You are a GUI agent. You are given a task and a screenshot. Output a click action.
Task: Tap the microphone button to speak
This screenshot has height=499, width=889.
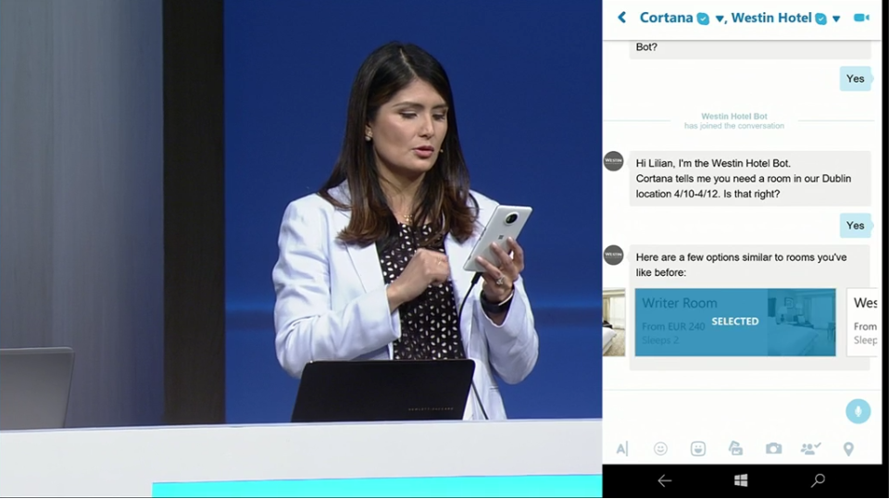[858, 411]
